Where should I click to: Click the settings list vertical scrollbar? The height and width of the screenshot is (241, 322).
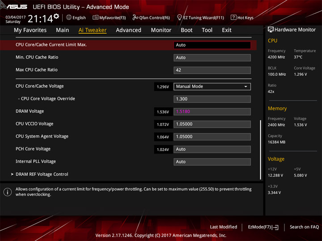[260, 150]
